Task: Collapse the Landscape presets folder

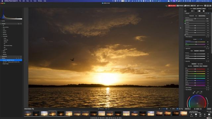Action: (x=2, y=36)
